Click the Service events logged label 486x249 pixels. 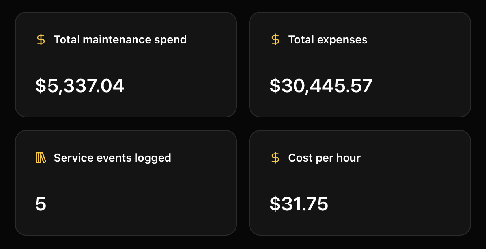(x=113, y=158)
